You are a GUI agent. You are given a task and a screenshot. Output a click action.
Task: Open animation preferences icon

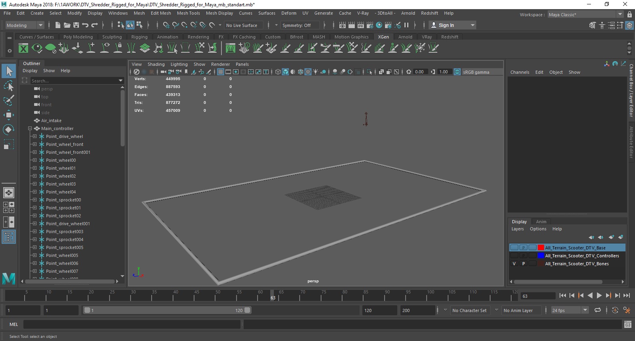(x=627, y=310)
